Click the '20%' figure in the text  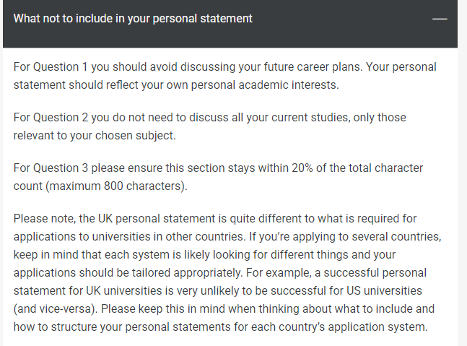(302, 168)
